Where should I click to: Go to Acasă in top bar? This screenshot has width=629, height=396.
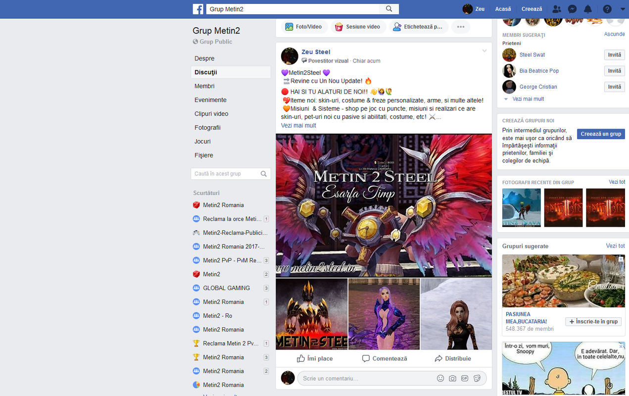(x=503, y=9)
